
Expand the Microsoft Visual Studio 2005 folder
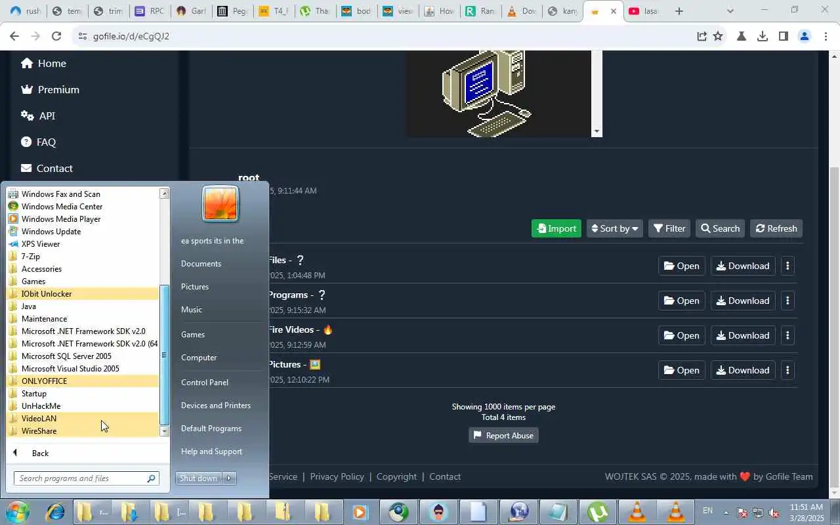coord(83,369)
